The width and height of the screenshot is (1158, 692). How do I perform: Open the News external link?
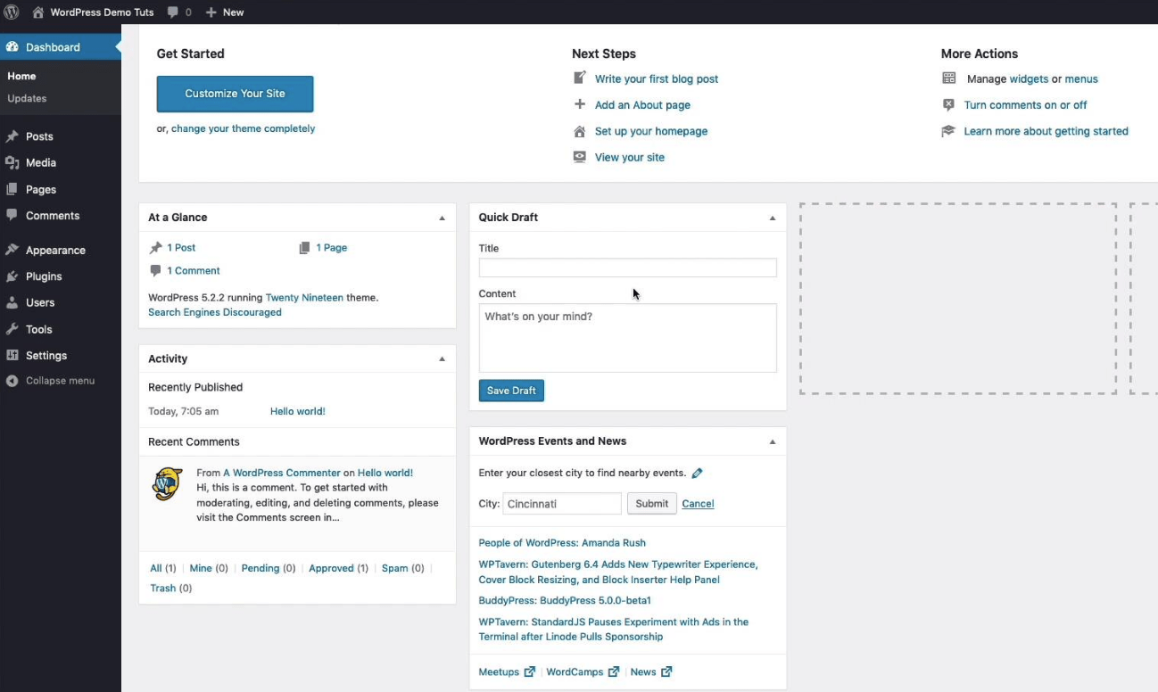651,672
